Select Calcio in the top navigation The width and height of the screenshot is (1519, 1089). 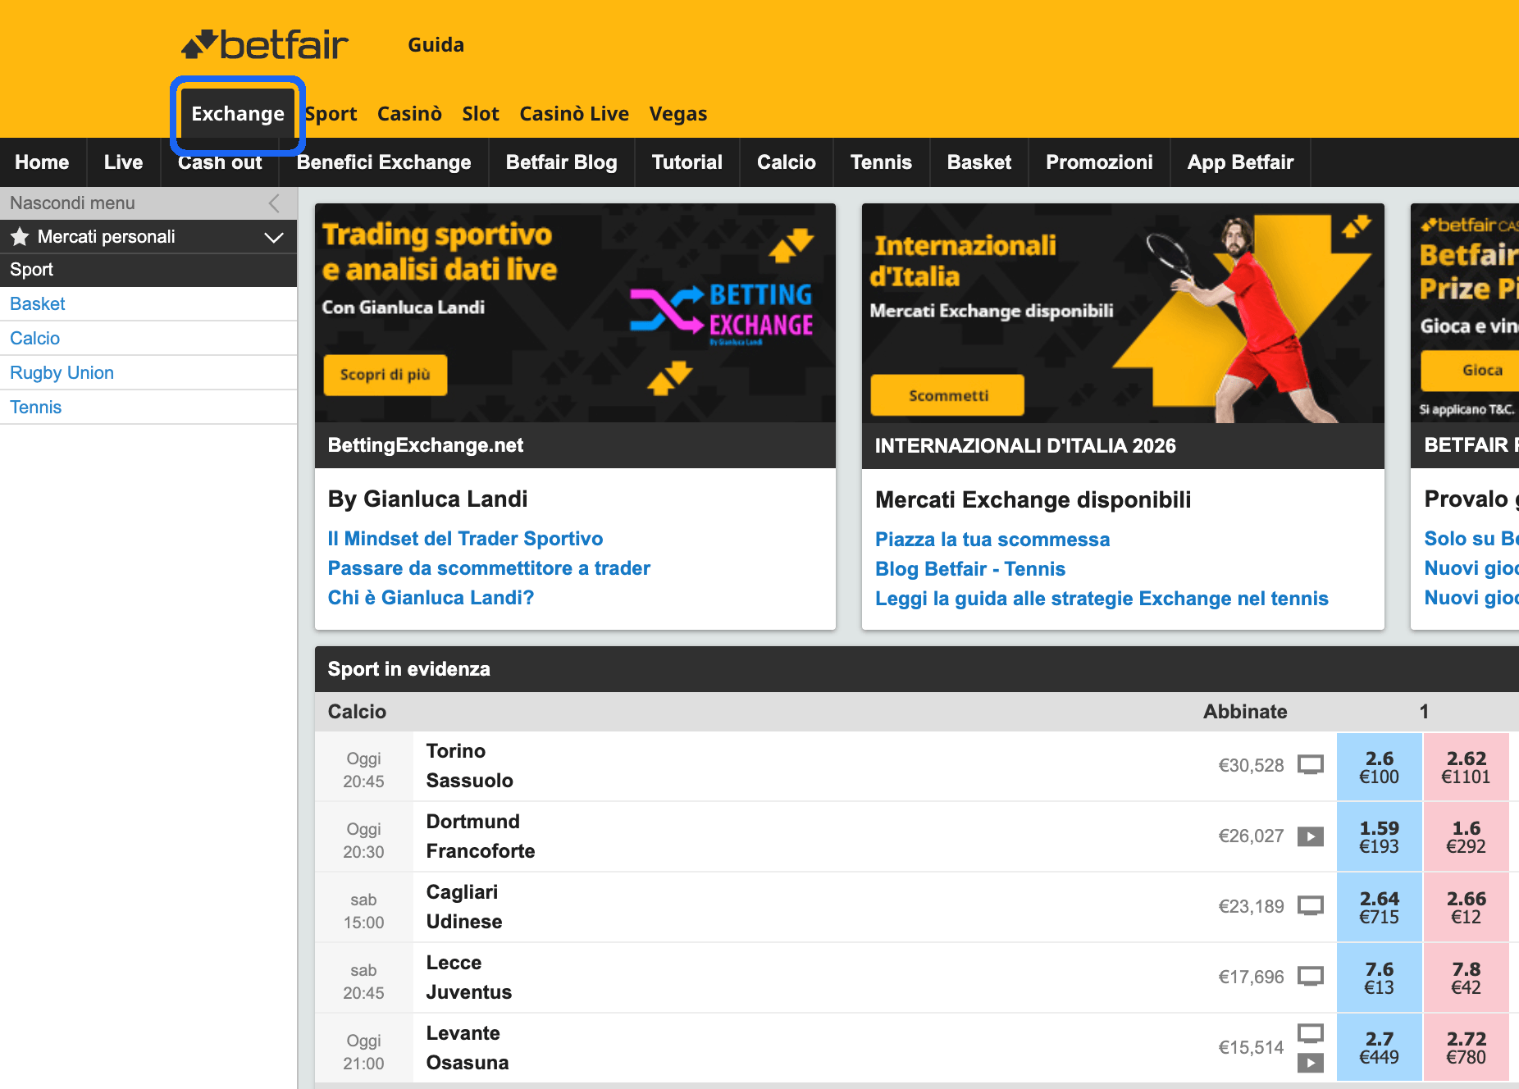787,162
